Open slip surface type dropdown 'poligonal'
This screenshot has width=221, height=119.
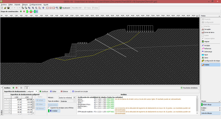pyautogui.click(x=32, y=92)
